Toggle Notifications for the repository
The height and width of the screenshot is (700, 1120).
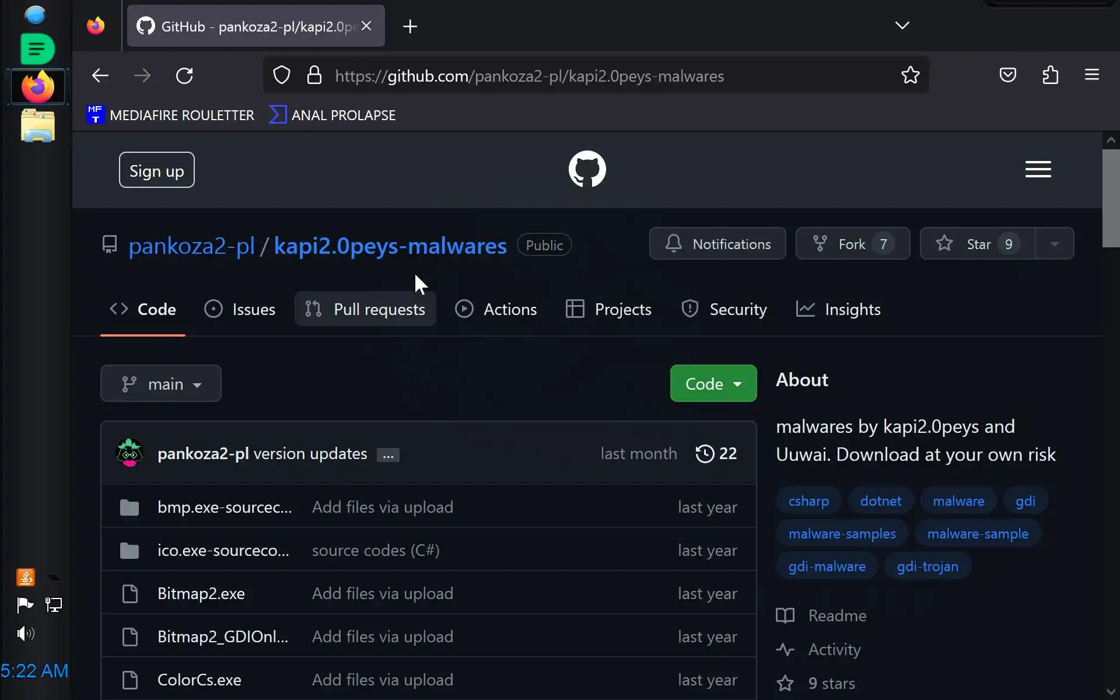pos(717,244)
